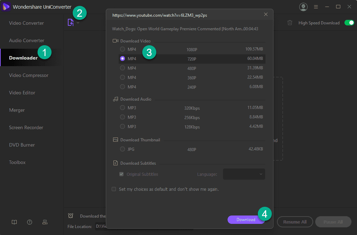Open the subtitle Language dropdown

coord(244,174)
